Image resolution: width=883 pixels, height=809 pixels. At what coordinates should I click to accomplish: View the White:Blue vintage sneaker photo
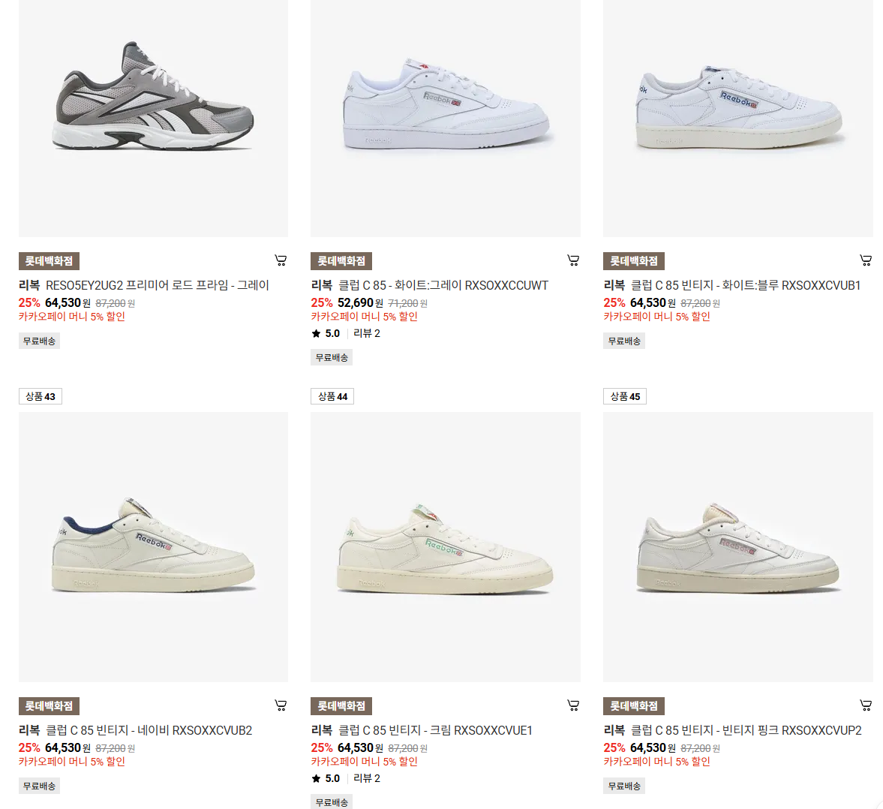click(x=737, y=119)
